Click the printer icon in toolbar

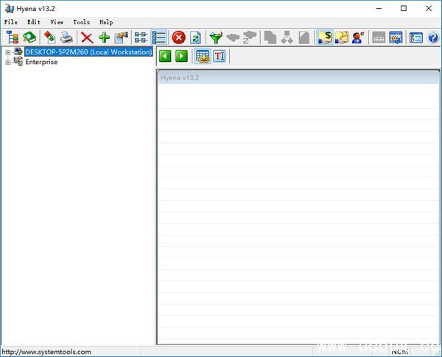pyautogui.click(x=66, y=38)
